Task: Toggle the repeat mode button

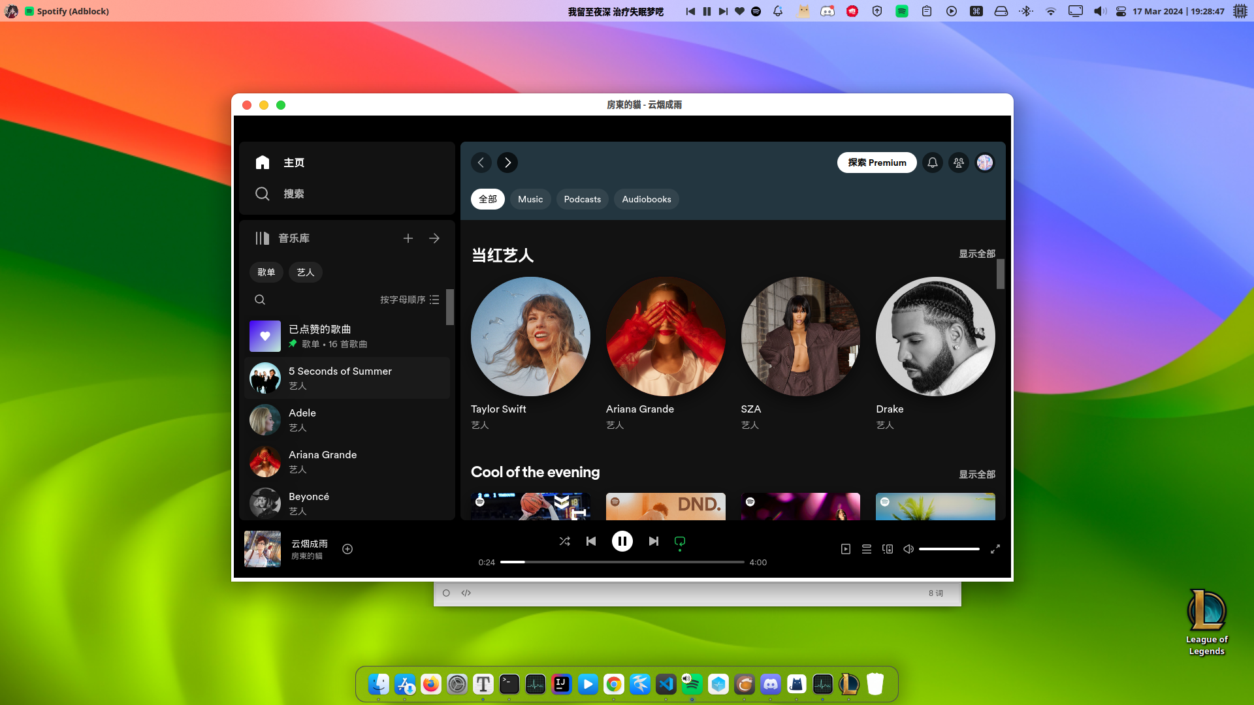Action: coord(680,541)
